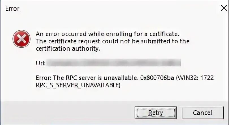
Task: Click the underlined R in Retry
Action: [x=150, y=113]
